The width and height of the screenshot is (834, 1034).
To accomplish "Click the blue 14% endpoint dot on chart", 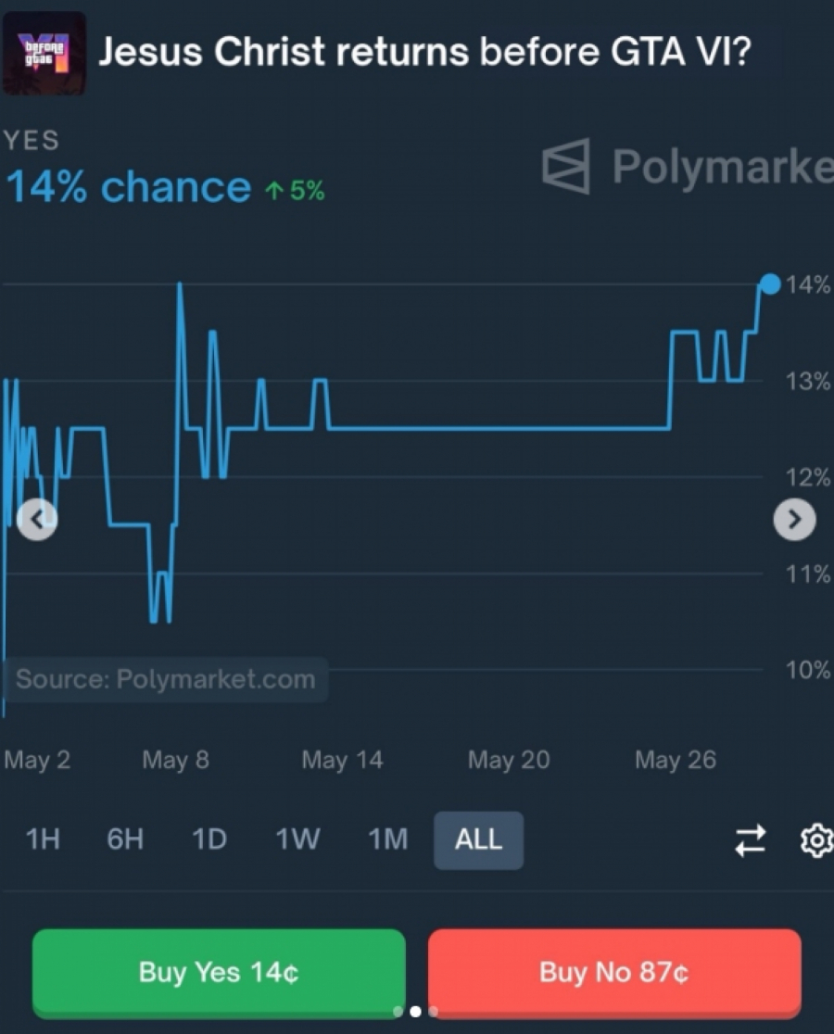I will pyautogui.click(x=769, y=284).
